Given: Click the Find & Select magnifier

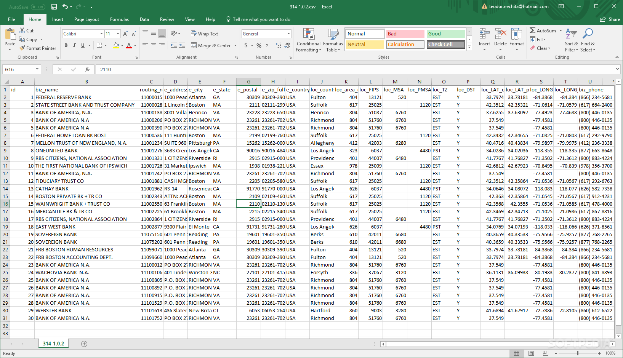Looking at the screenshot, I should pos(588,34).
